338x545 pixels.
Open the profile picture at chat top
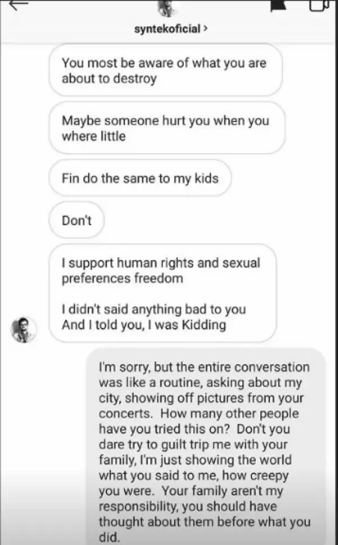click(x=167, y=8)
